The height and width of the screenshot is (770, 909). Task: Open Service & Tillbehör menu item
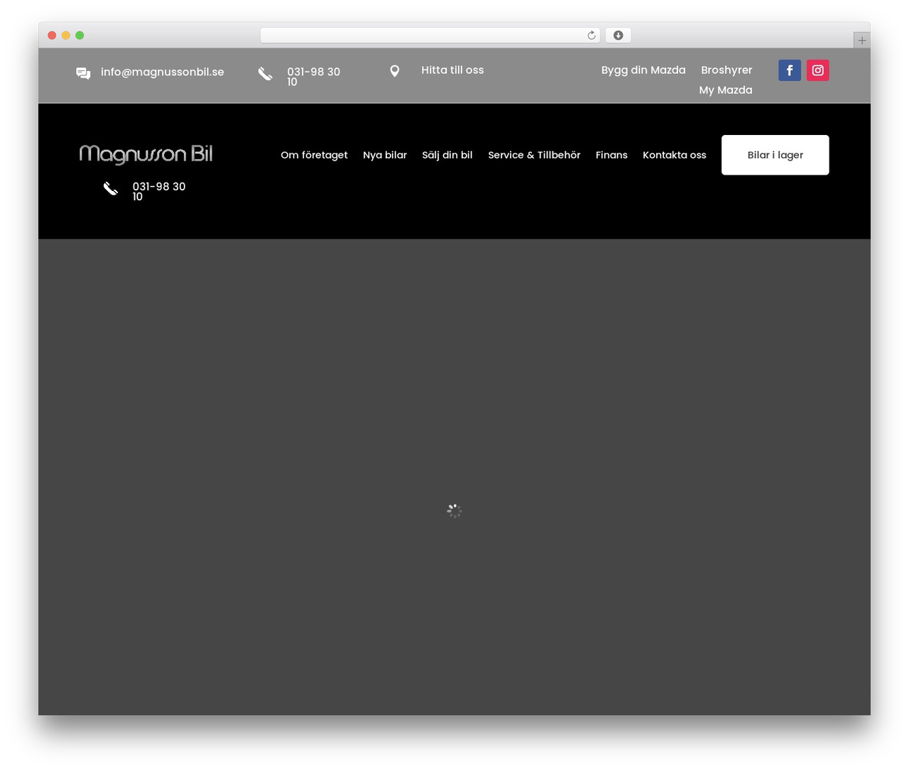point(534,155)
